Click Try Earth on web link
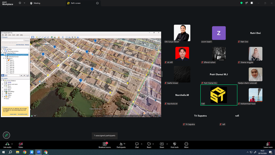 (22, 114)
